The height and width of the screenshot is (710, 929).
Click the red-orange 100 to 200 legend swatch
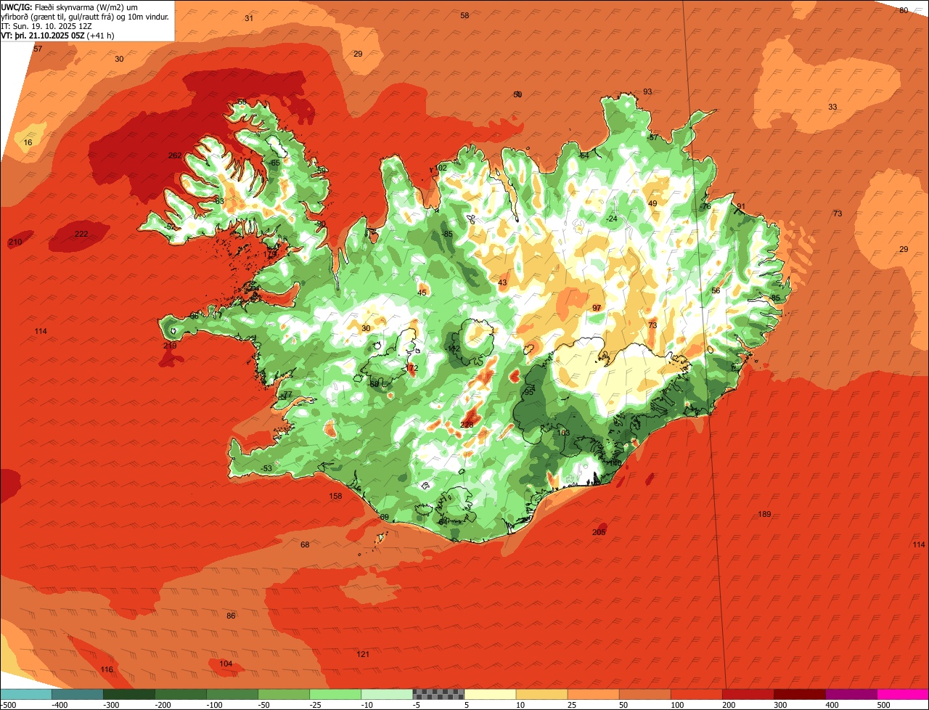[x=696, y=694]
